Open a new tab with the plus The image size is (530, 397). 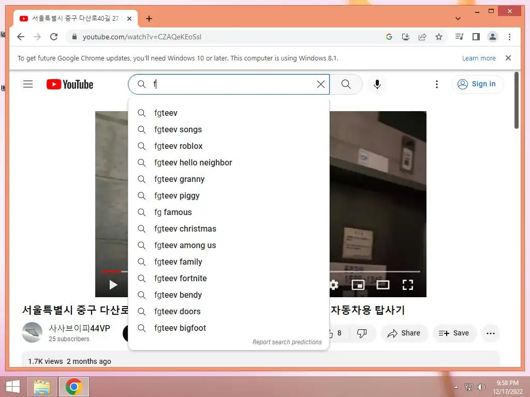point(149,19)
